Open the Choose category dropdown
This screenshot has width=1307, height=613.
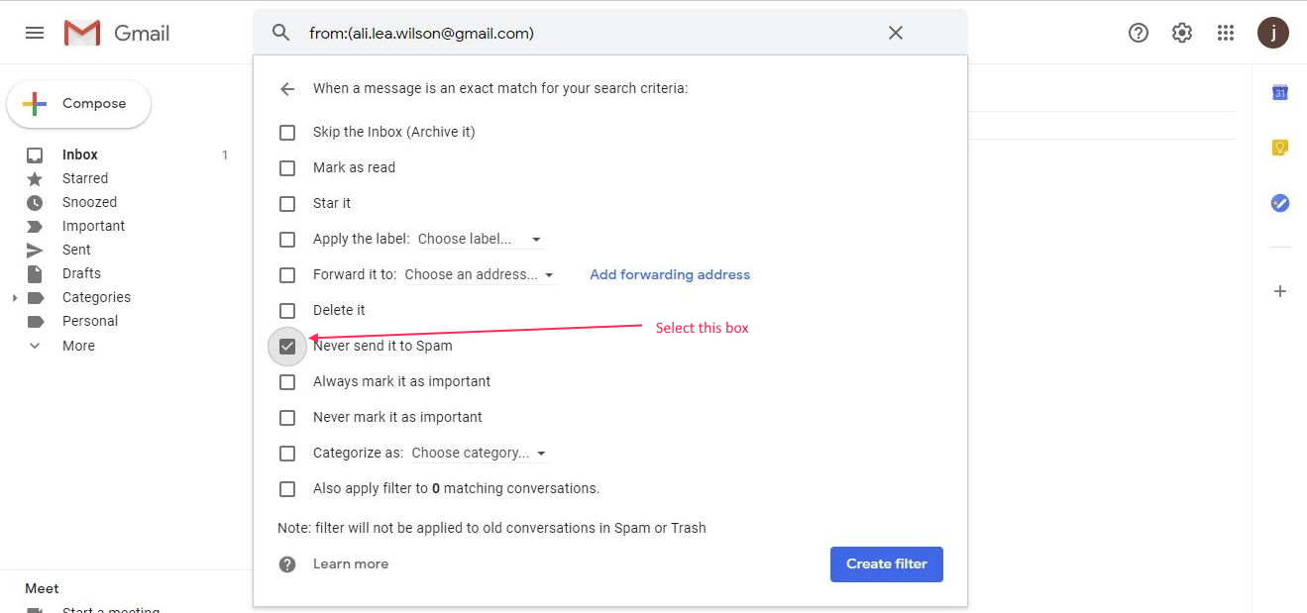click(480, 453)
